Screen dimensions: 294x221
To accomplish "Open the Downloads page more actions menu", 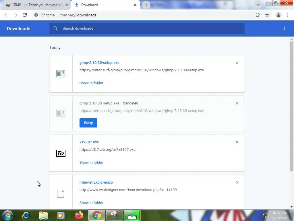I will (x=284, y=28).
